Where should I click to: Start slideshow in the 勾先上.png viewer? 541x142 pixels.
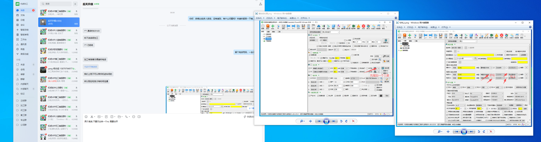click(464, 132)
